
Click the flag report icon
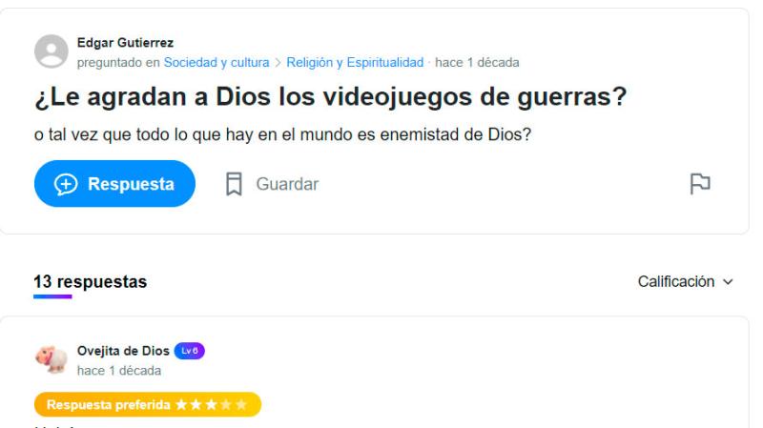tap(700, 184)
